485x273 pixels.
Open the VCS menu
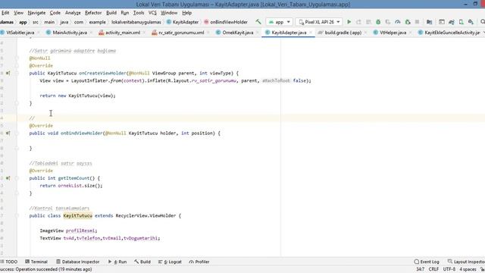(x=152, y=13)
